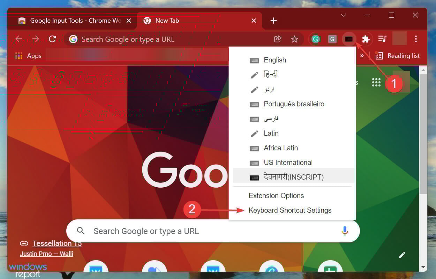Bookmark this tab with the star icon
The width and height of the screenshot is (436, 279).
tap(295, 39)
